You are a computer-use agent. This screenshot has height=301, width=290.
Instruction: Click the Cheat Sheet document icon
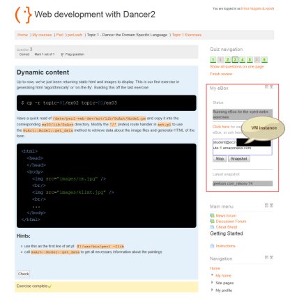(x=212, y=227)
